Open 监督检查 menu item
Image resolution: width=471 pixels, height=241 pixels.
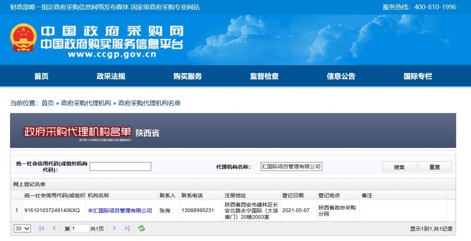click(264, 76)
